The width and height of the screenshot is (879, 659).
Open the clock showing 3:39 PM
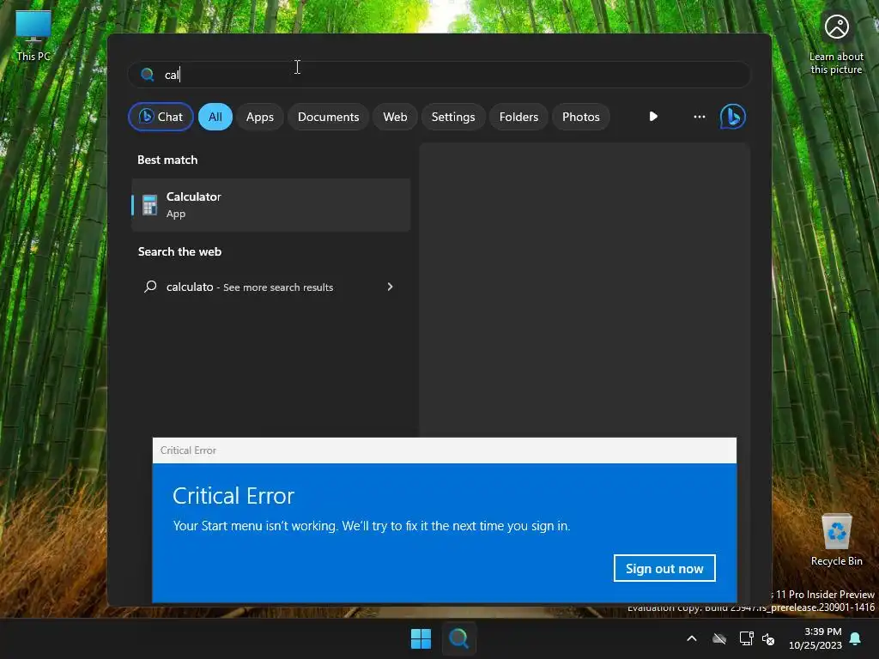815,638
